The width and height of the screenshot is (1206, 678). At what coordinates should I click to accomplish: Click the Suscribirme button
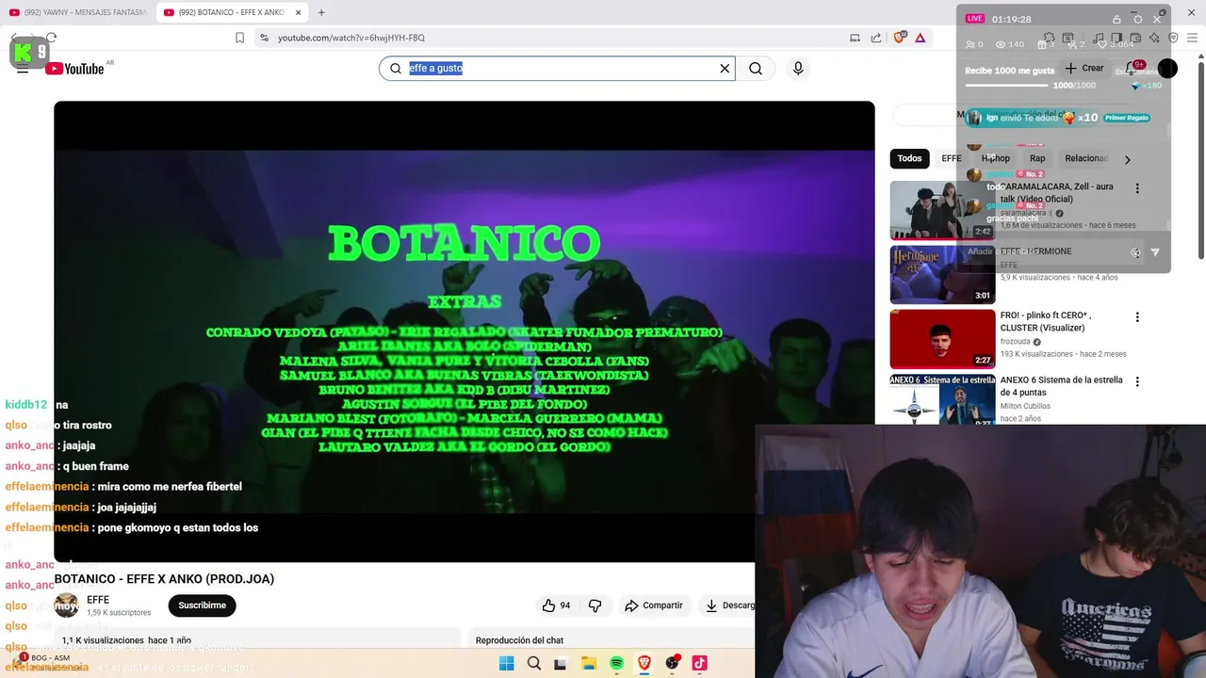point(202,605)
